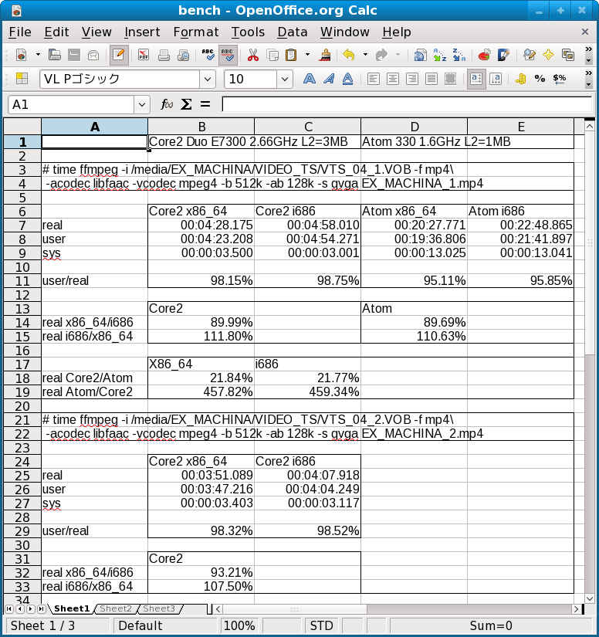Click the Save document icon
This screenshot has width=599, height=637.
pos(75,55)
